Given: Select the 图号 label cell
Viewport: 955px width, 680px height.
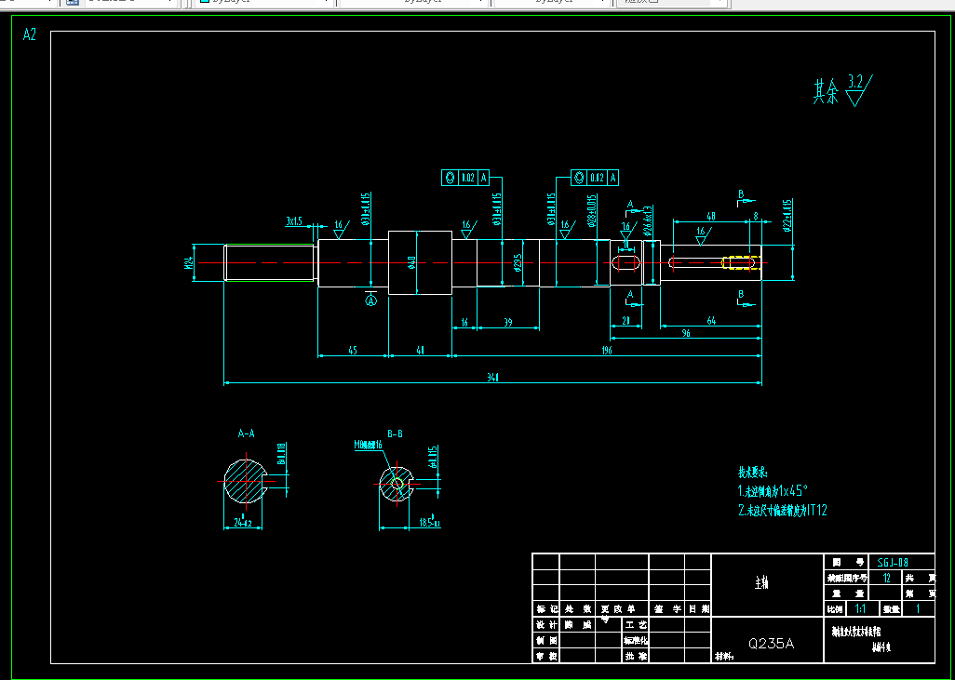Looking at the screenshot, I should click(x=848, y=563).
